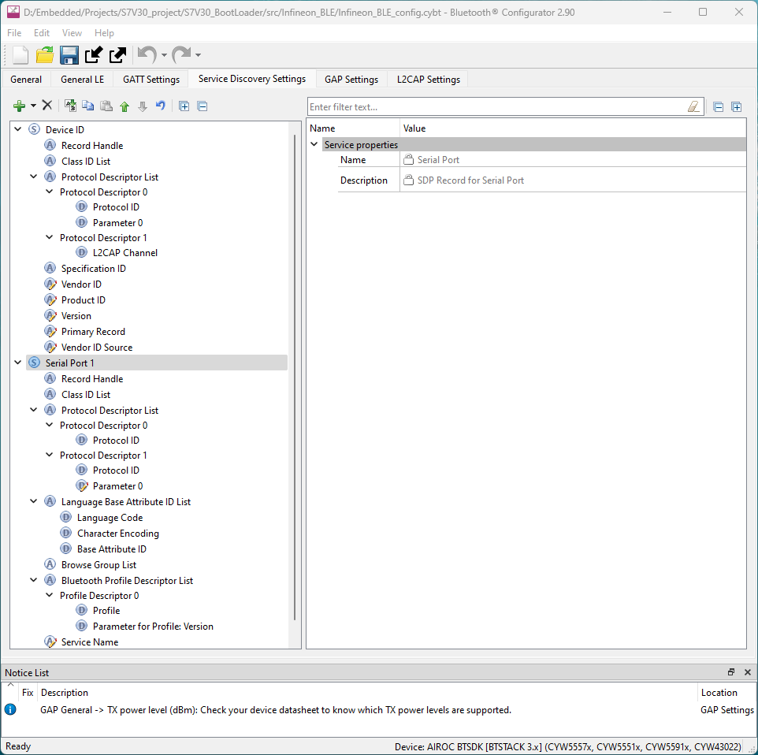Viewport: 758px width, 755px height.
Task: Open the Edit menu
Action: (x=42, y=33)
